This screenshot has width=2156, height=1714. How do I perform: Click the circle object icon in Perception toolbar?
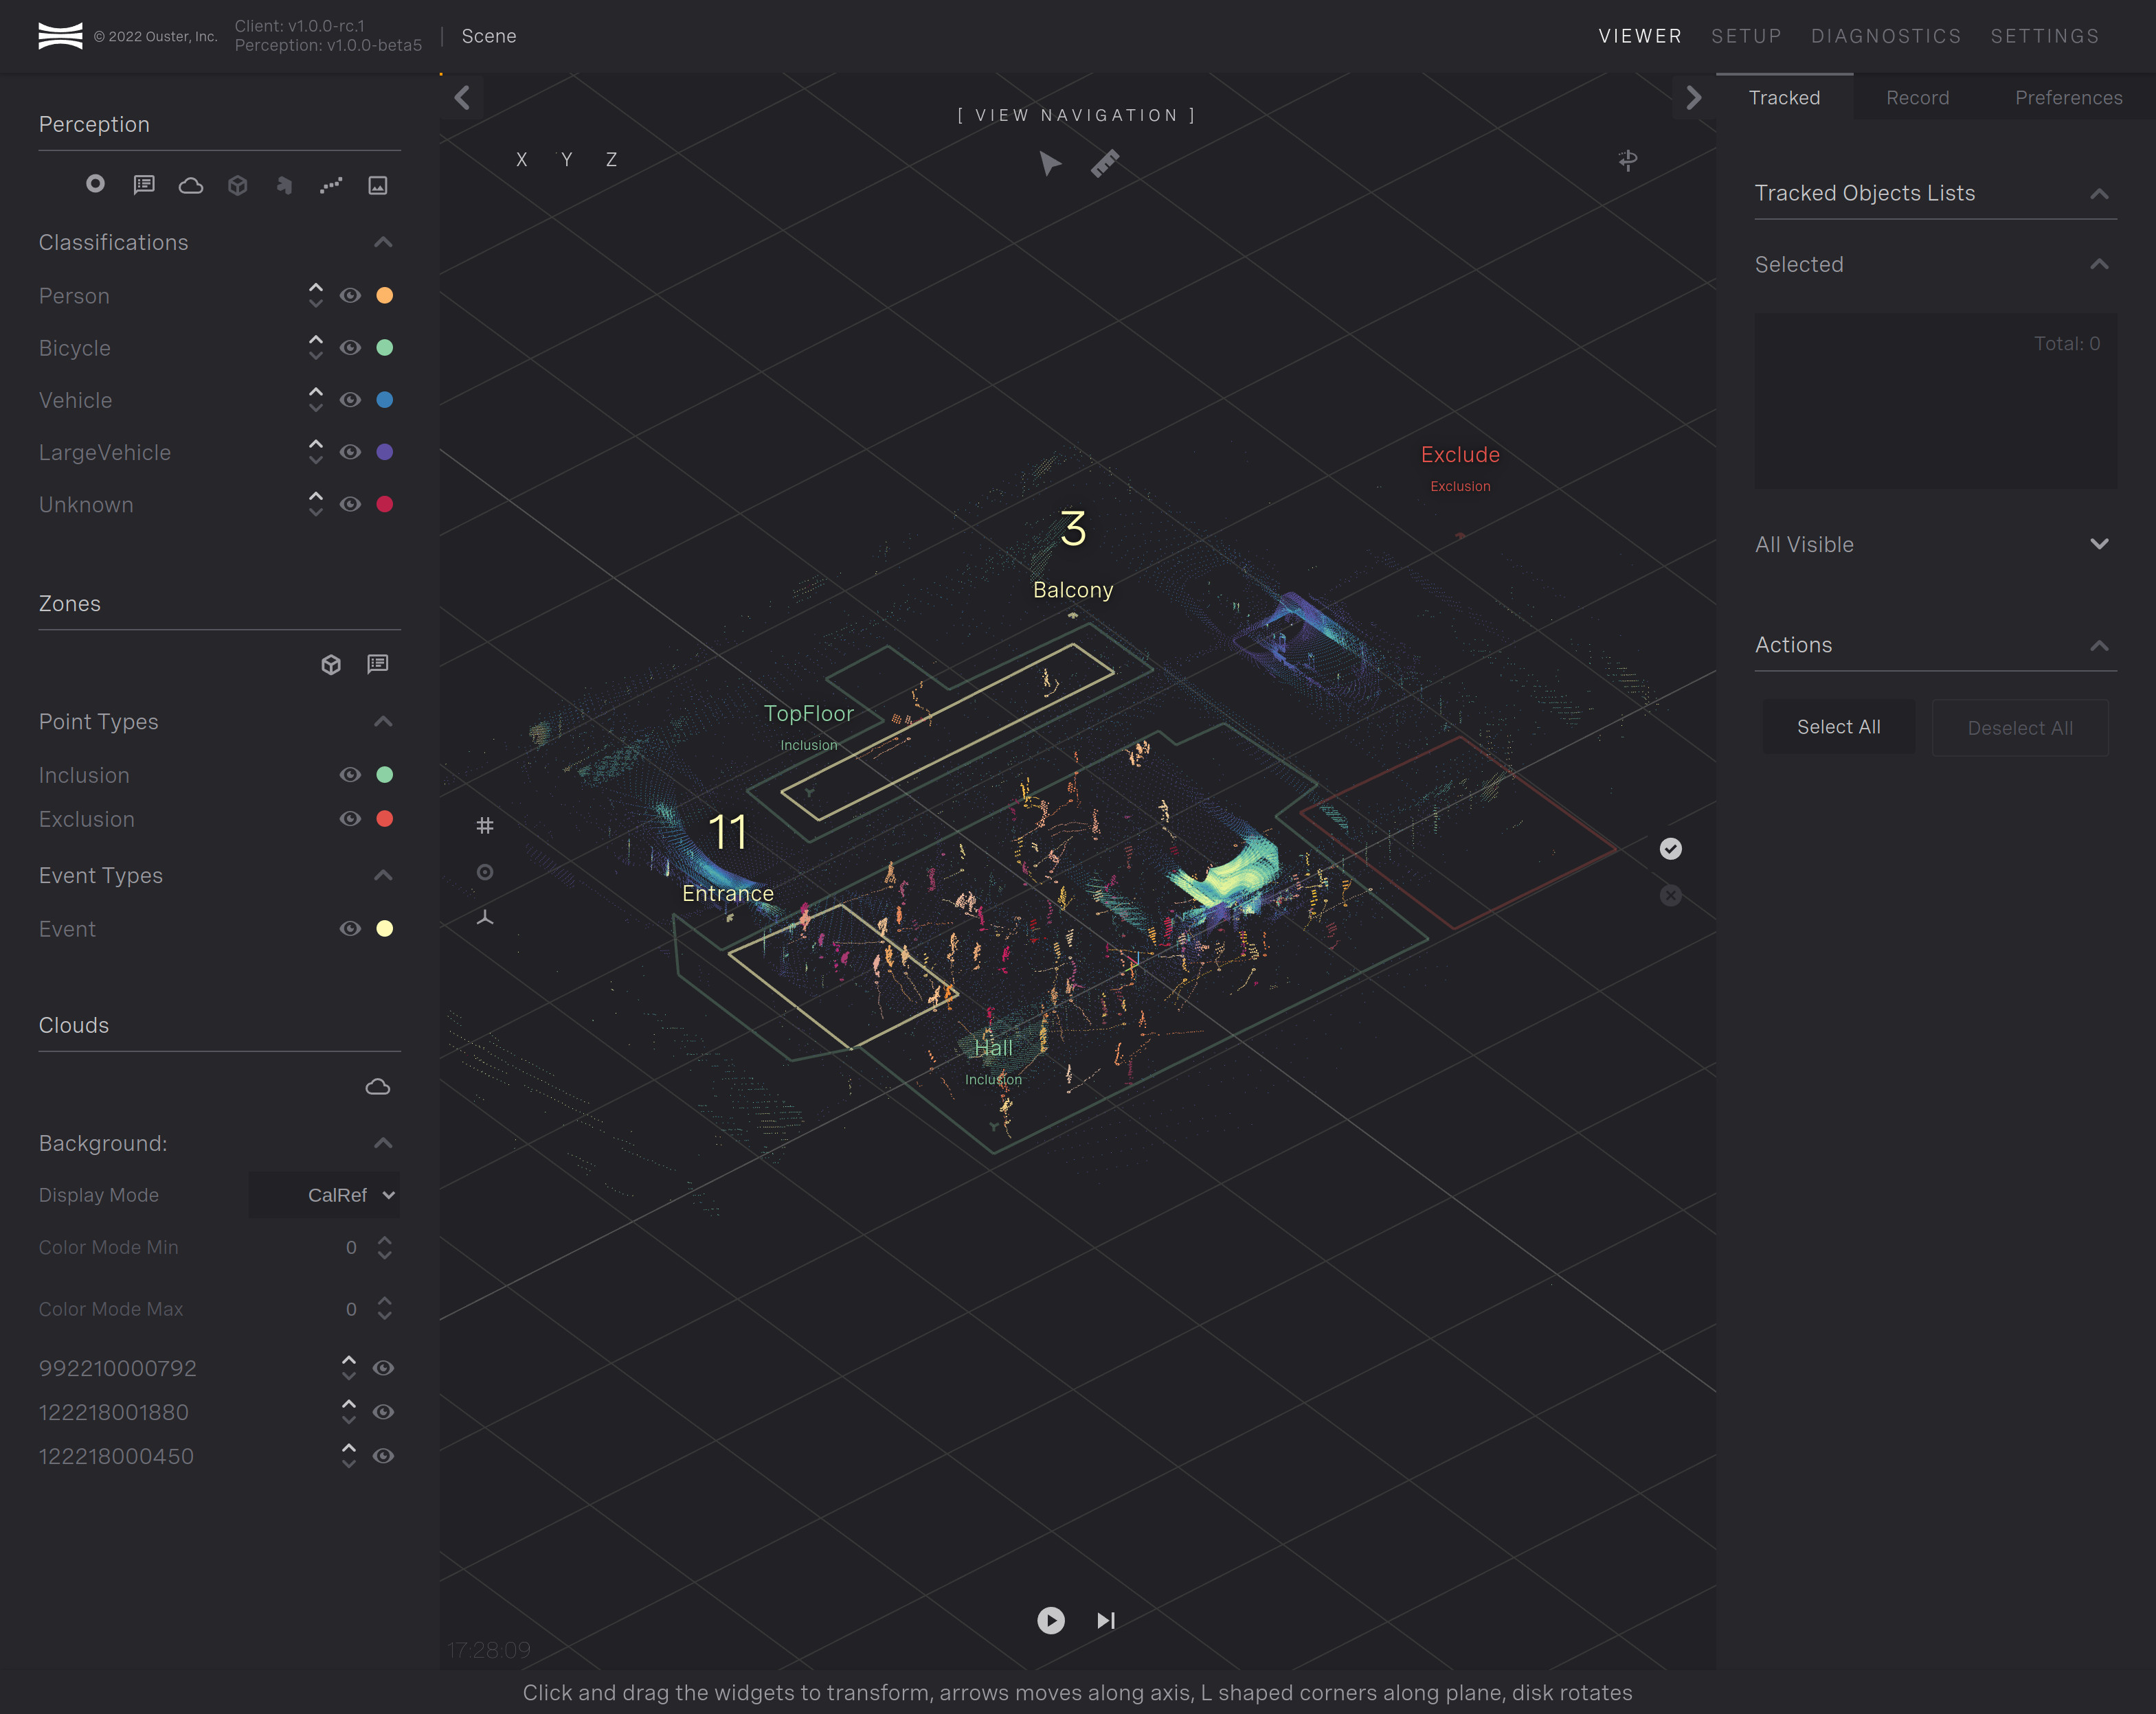(x=95, y=184)
